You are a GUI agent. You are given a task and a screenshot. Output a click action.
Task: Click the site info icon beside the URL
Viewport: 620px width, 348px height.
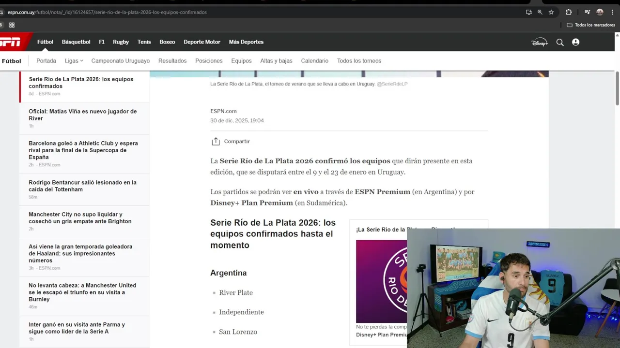pos(2,12)
